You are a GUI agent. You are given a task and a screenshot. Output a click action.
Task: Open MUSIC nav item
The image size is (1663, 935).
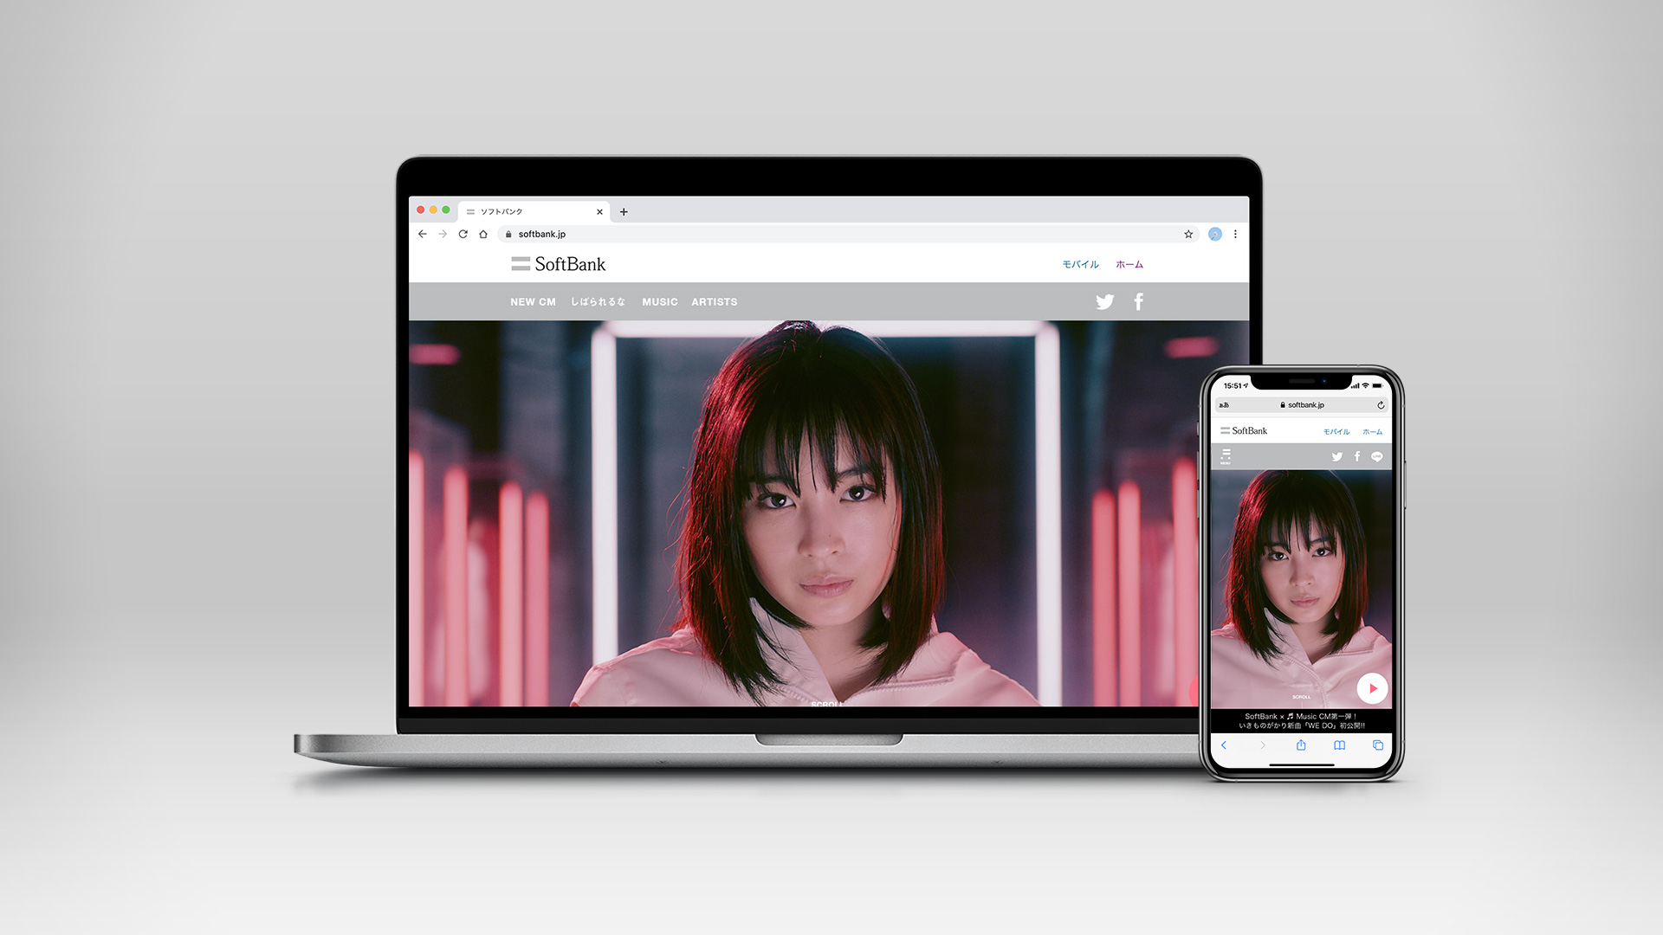click(659, 302)
